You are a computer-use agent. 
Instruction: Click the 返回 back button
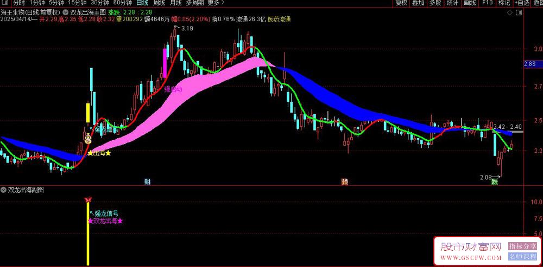[538, 3]
